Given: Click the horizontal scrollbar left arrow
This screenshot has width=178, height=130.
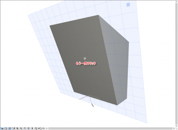Looking at the screenshot, I should click(x=47, y=128).
